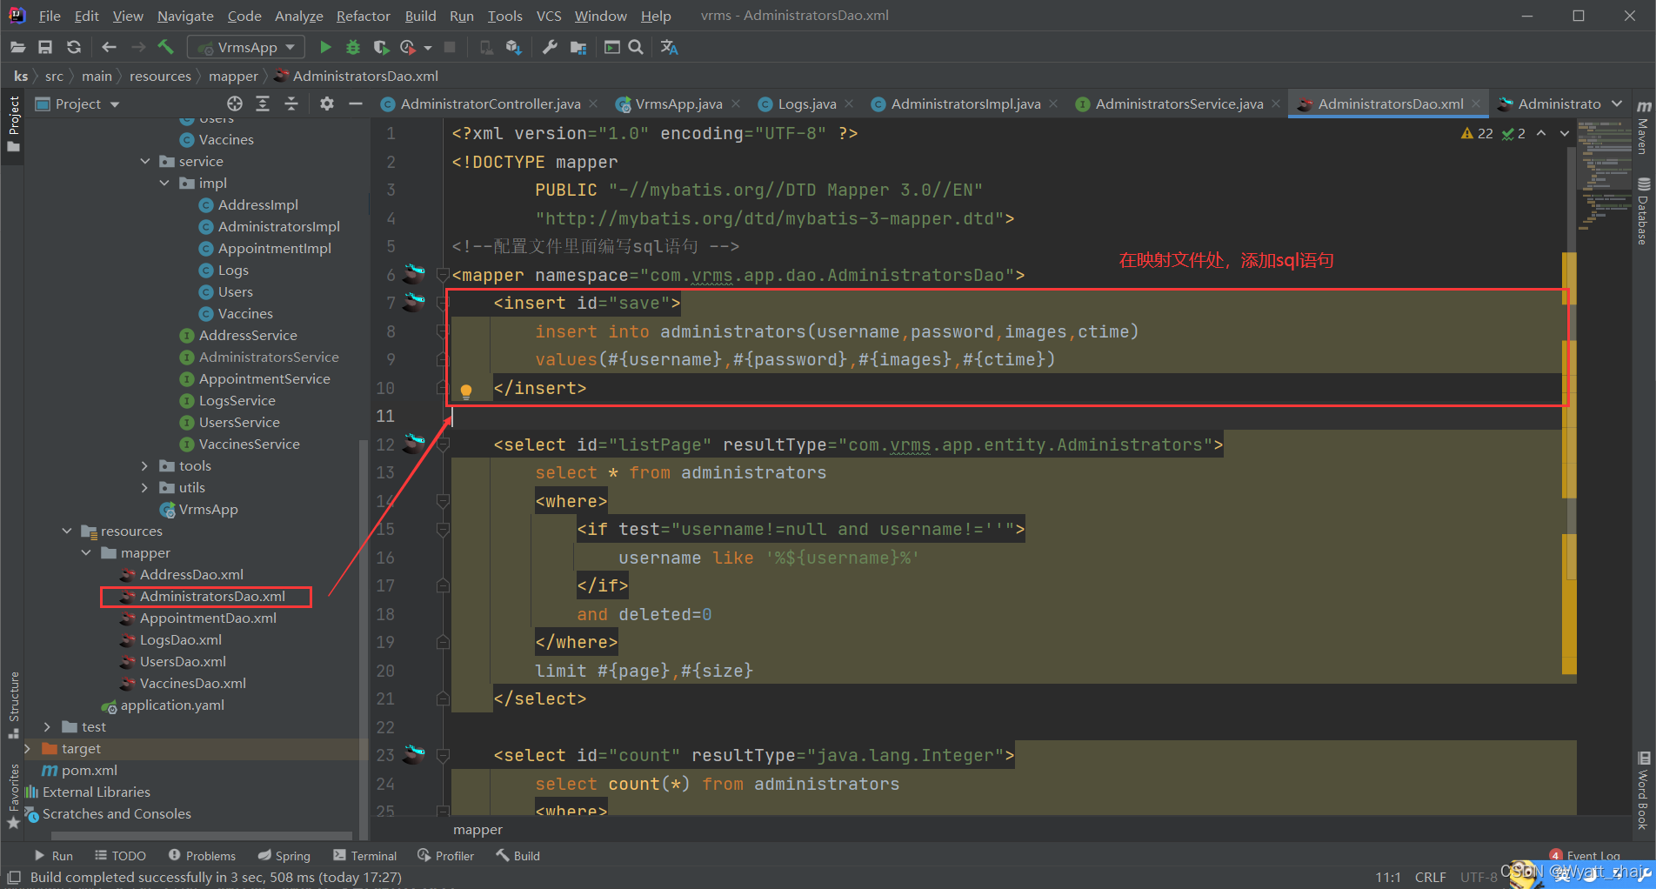
Task: Toggle the Favorites tool window sidebar button
Action: [13, 796]
